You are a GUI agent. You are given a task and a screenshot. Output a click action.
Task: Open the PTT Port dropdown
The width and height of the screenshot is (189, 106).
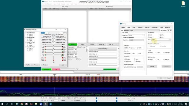161,40
